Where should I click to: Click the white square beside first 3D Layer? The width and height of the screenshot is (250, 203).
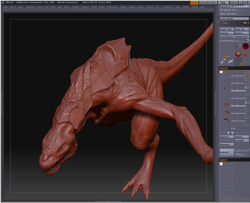221,164
